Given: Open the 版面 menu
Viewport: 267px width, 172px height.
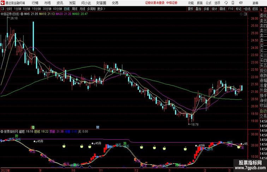Looking at the screenshot, I should click(x=200, y=3).
